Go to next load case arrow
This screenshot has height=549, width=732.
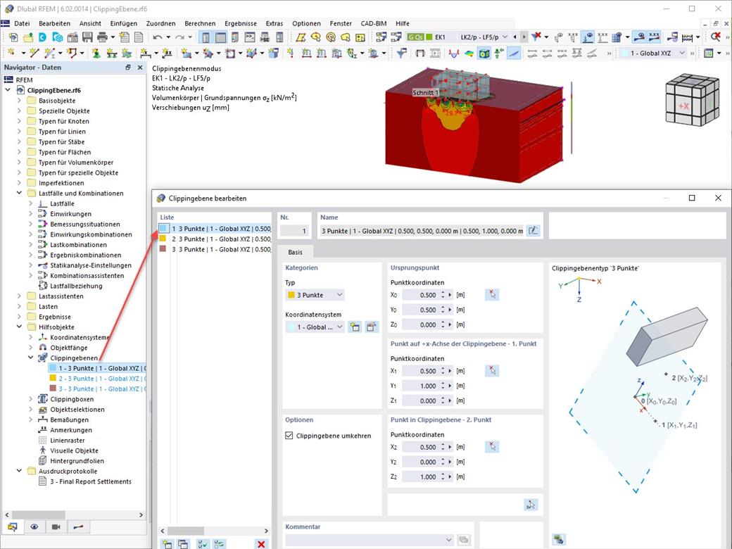coord(524,37)
